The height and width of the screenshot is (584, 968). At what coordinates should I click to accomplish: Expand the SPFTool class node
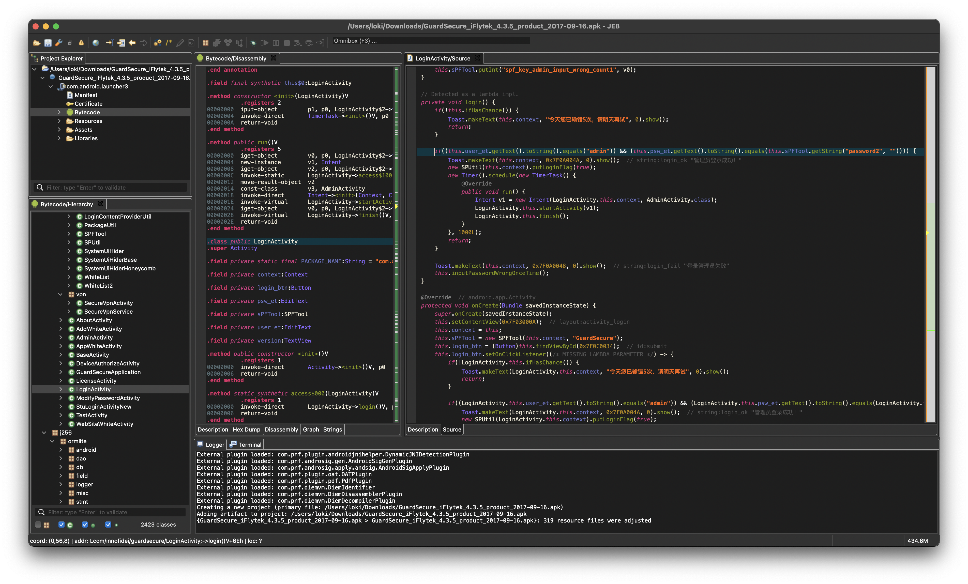click(x=69, y=234)
